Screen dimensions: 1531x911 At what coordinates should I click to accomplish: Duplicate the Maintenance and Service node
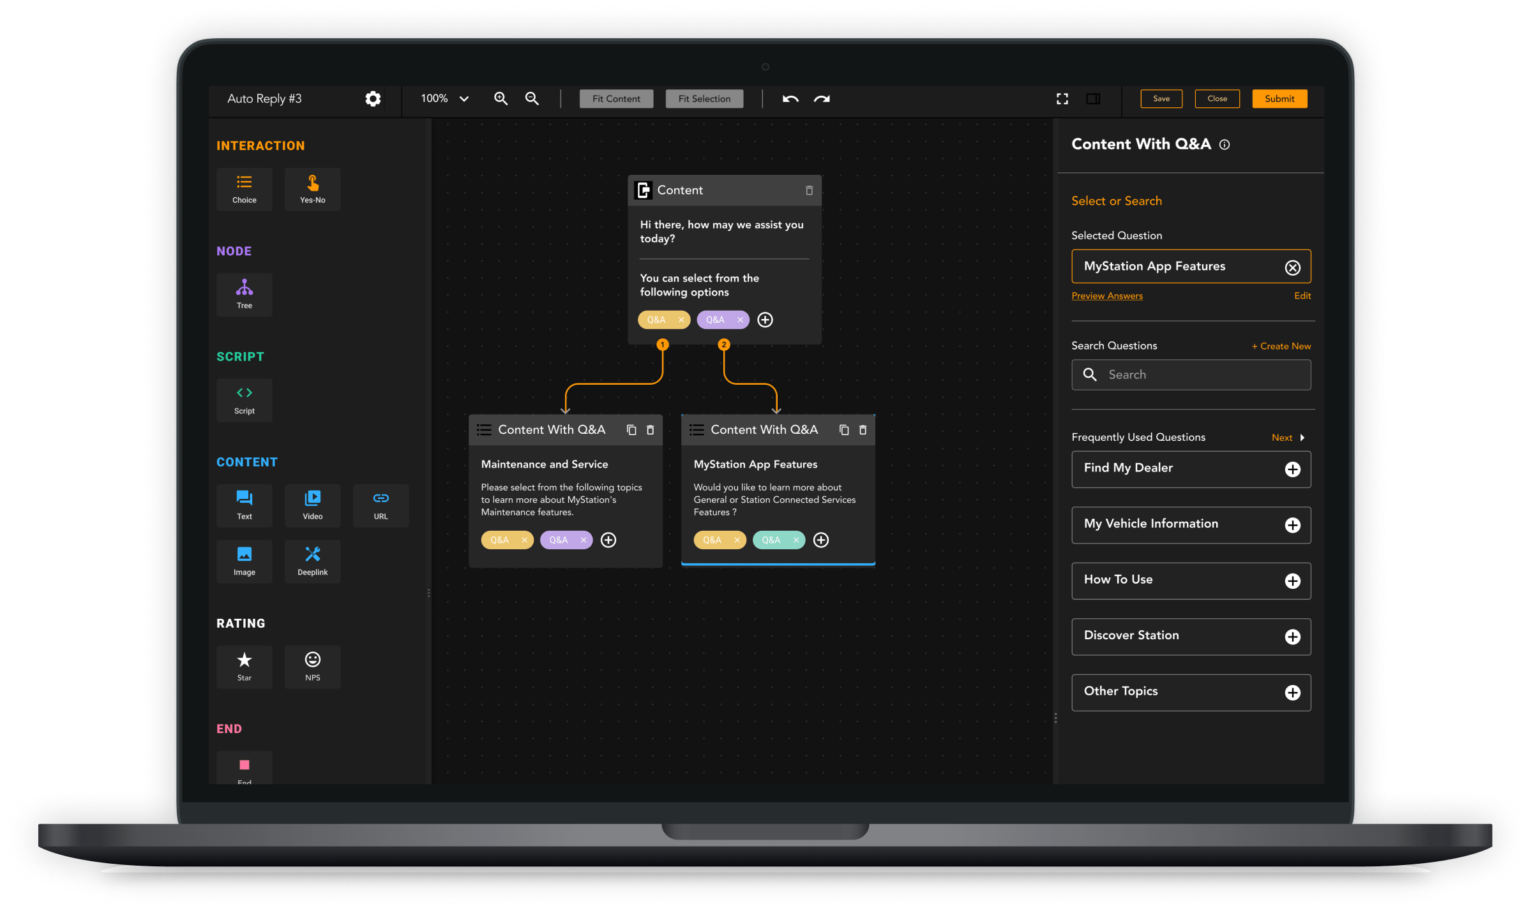pyautogui.click(x=631, y=430)
